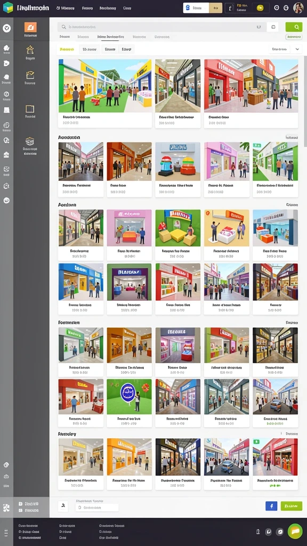Click the cube logo in the header
Image resolution: width=307 pixels, height=546 pixels.
click(x=7, y=7)
